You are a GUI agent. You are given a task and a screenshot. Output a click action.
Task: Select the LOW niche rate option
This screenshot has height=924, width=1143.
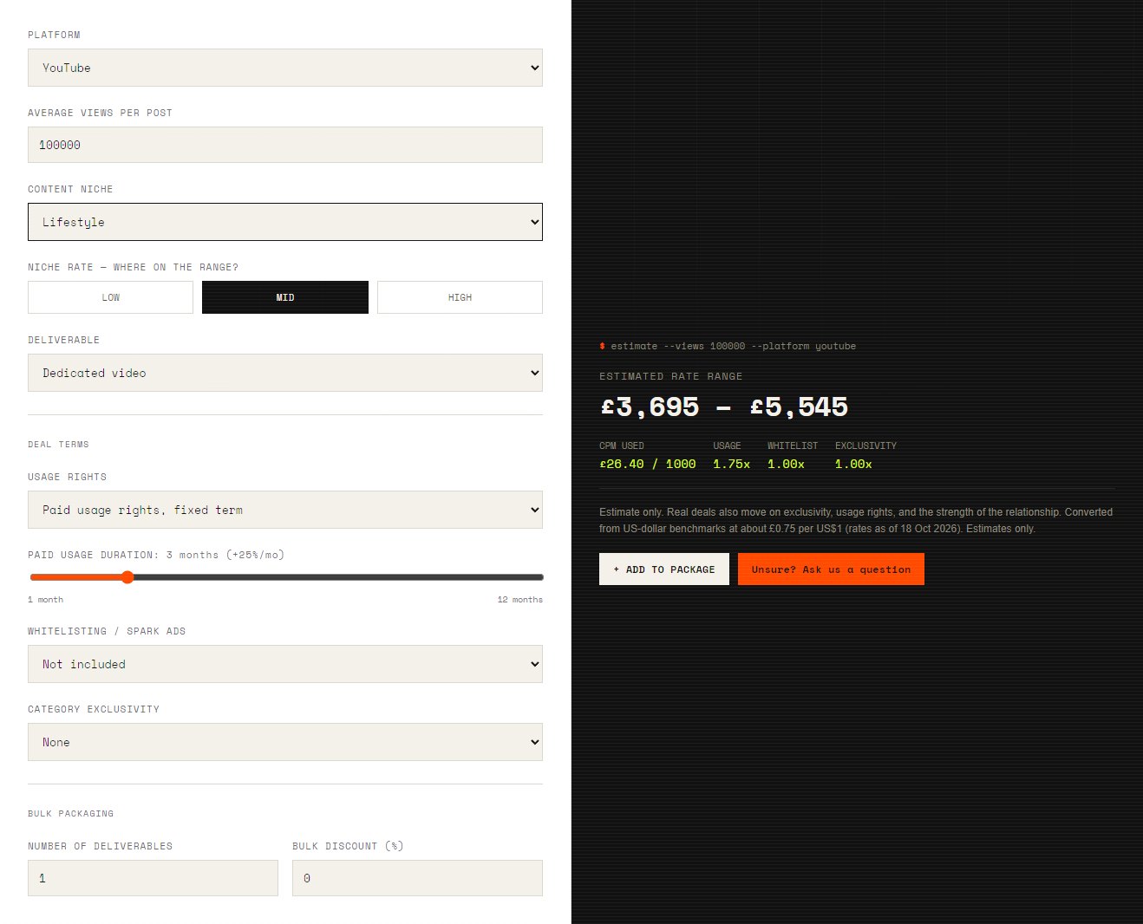click(110, 297)
